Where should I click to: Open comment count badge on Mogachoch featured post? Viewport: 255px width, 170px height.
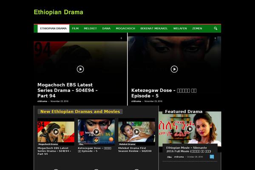pos(121,38)
